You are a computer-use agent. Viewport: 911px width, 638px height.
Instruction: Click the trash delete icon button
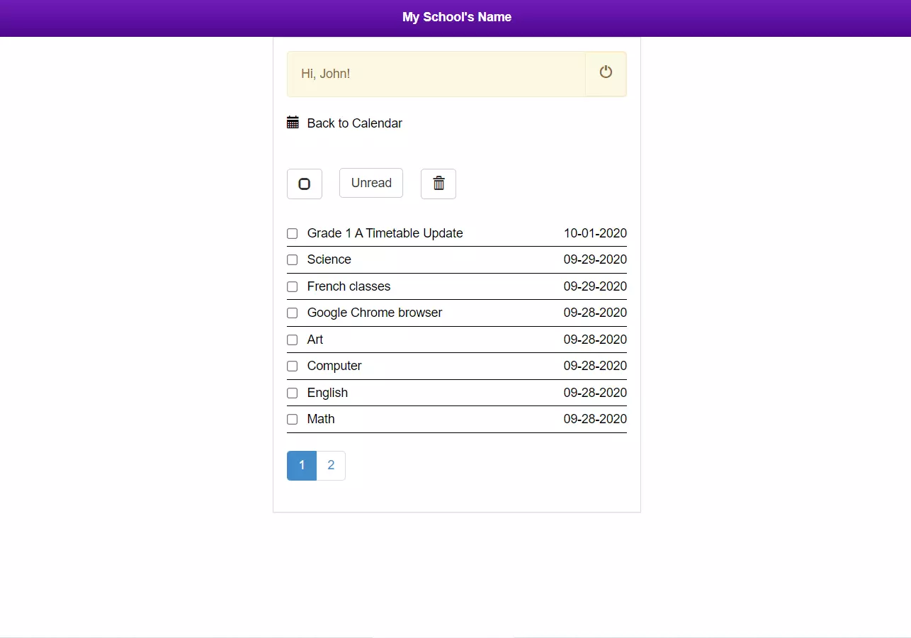(x=438, y=184)
